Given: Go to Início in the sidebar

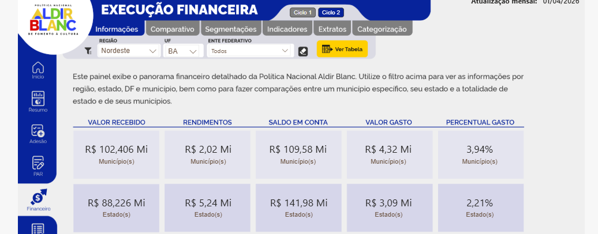Looking at the screenshot, I should click(38, 69).
